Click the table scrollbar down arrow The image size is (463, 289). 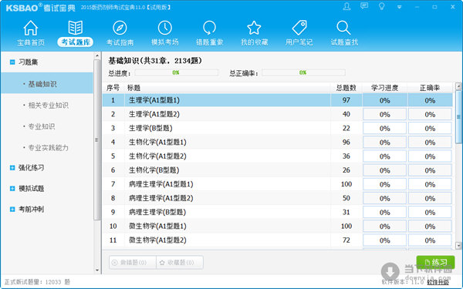458,245
